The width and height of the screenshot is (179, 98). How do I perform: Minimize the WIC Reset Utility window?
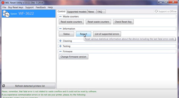(x=161, y=2)
